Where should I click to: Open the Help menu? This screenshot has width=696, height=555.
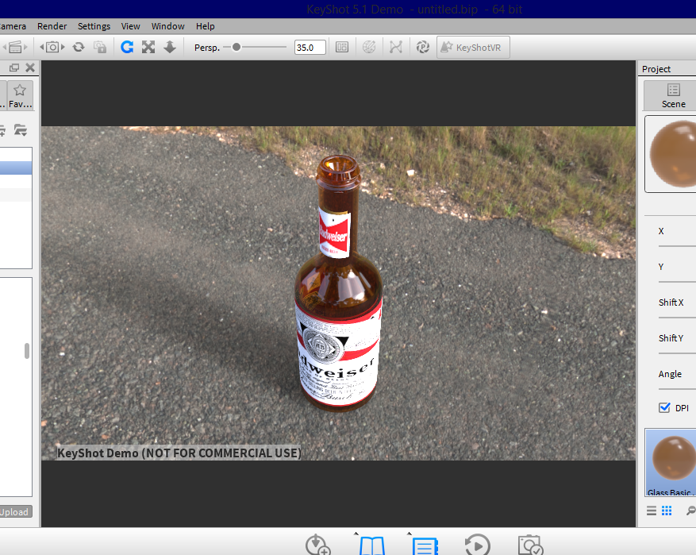pos(205,26)
